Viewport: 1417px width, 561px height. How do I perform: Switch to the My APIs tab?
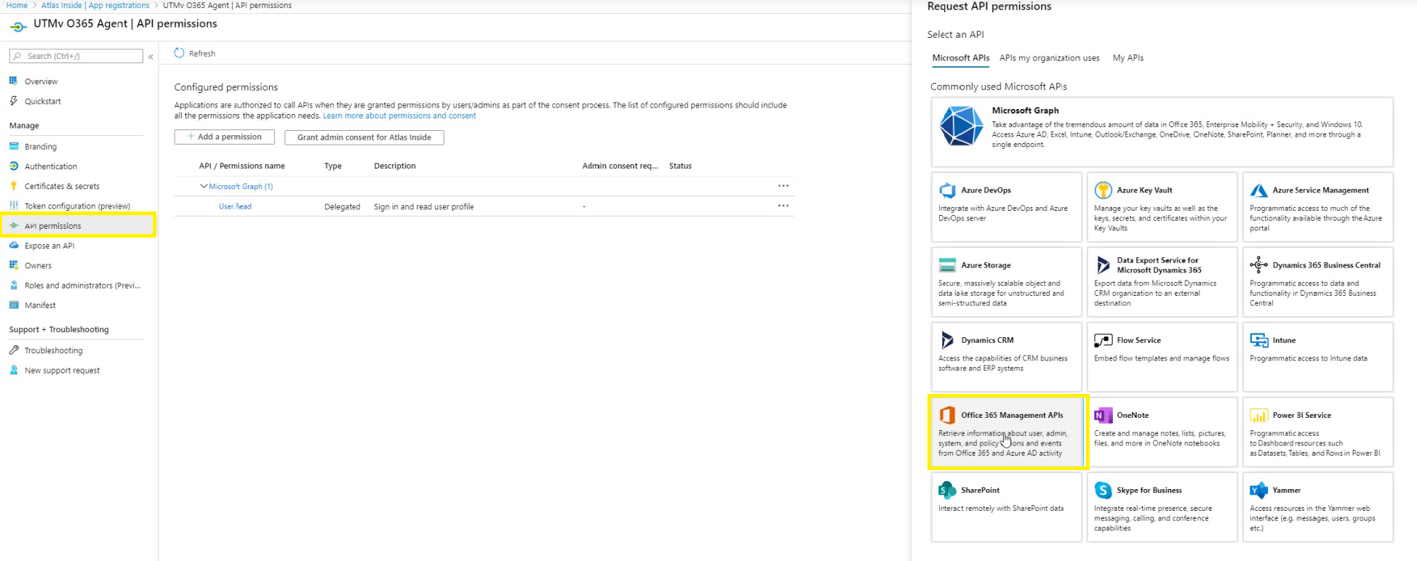[1127, 58]
